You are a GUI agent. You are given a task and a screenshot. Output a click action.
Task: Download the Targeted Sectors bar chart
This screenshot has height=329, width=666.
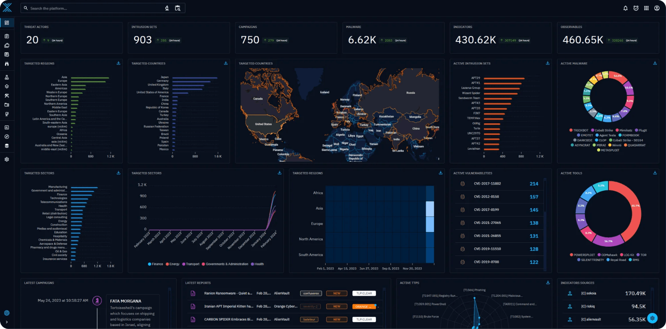coord(118,173)
